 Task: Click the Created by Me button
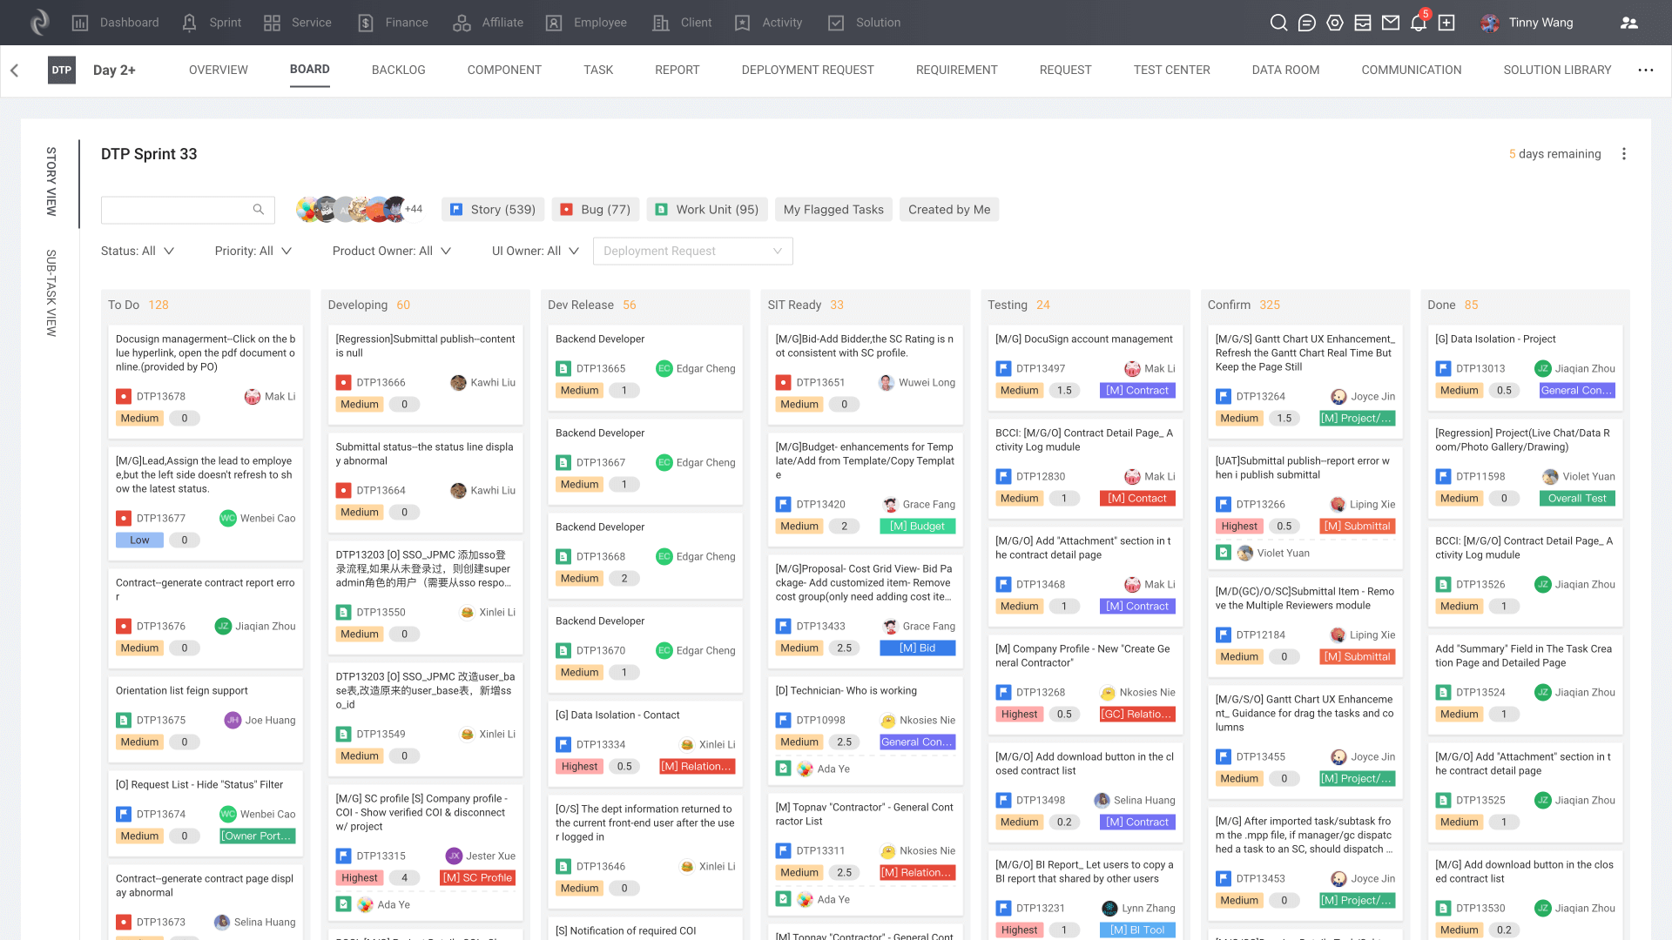948,210
